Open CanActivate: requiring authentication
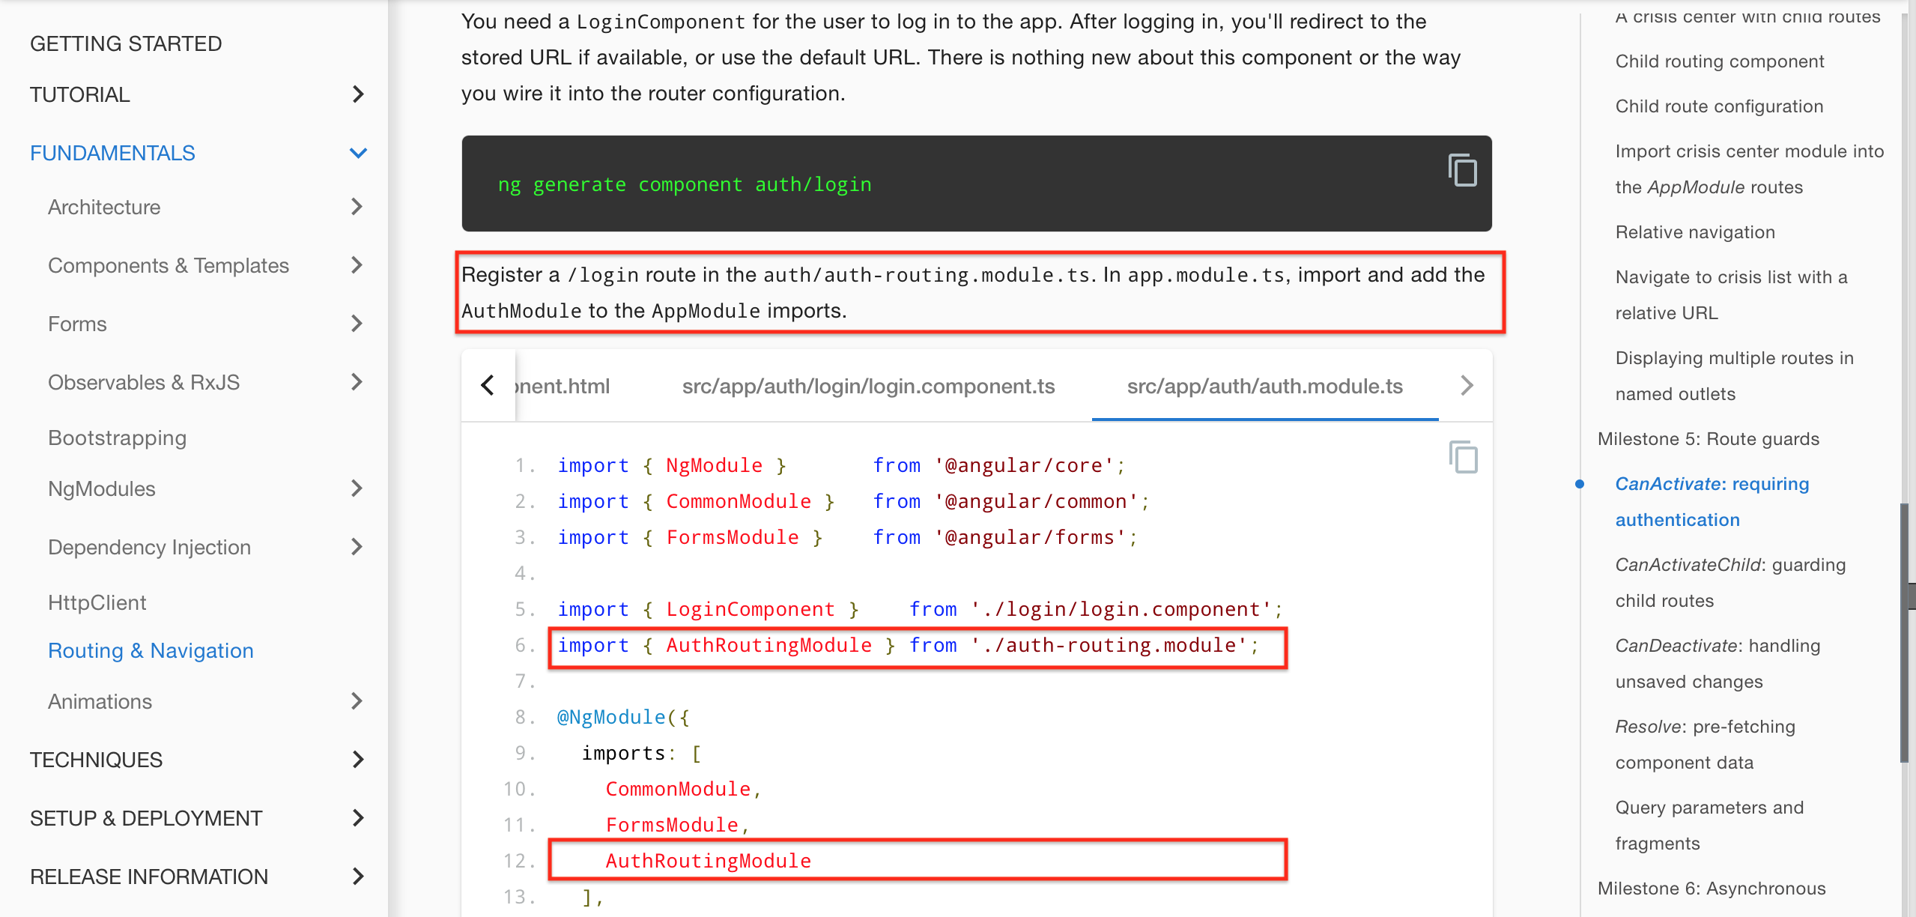Viewport: 1916px width, 917px height. coord(1712,501)
